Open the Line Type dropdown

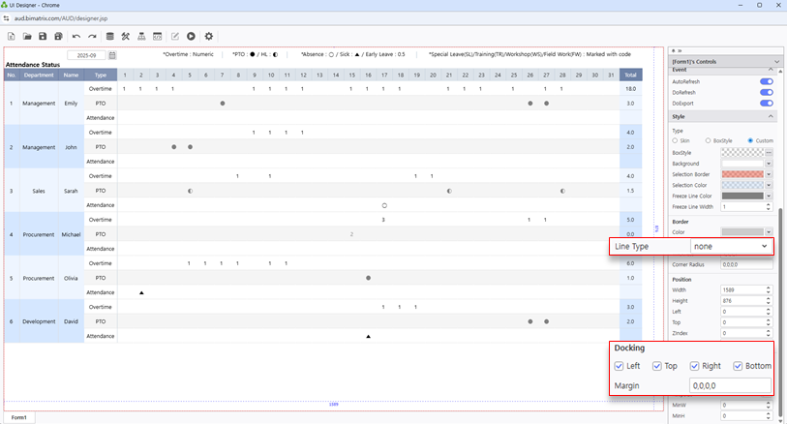coord(731,247)
